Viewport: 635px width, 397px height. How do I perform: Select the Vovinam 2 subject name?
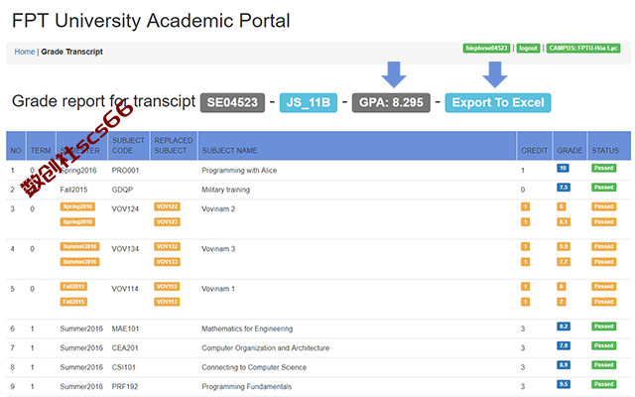pos(218,209)
